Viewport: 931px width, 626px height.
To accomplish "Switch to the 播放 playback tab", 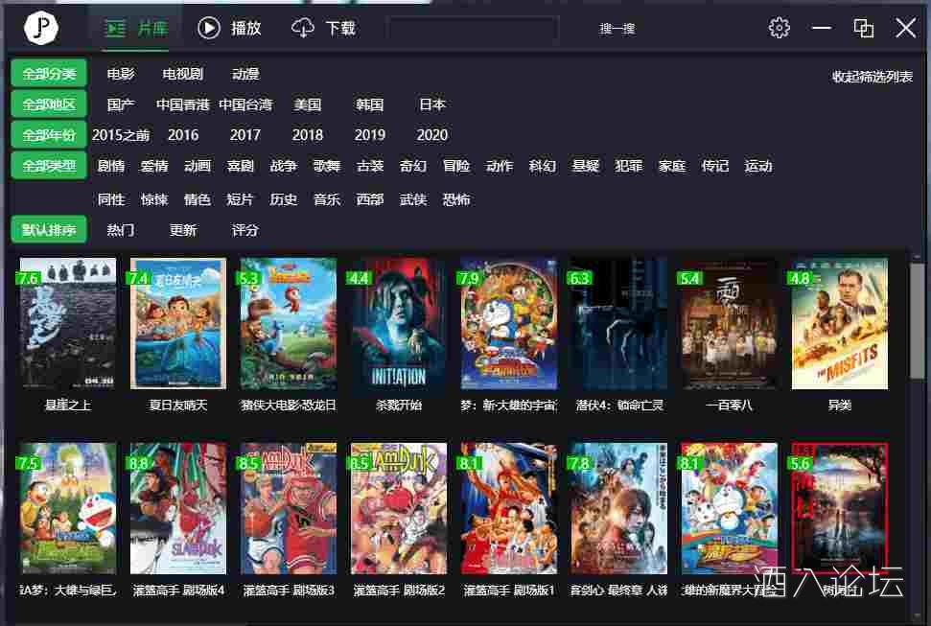I will click(229, 28).
